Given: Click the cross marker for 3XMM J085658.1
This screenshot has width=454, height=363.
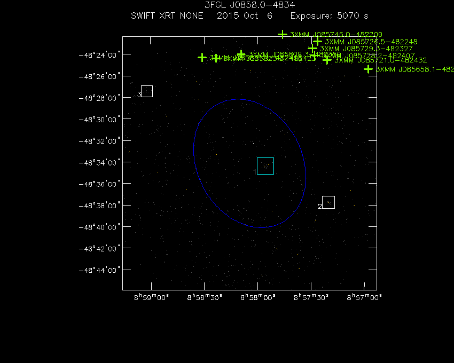Looking at the screenshot, I should click(x=368, y=69).
